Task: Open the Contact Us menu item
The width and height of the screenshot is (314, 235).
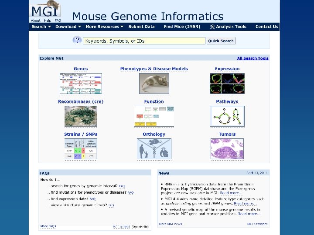Action: coord(267,27)
